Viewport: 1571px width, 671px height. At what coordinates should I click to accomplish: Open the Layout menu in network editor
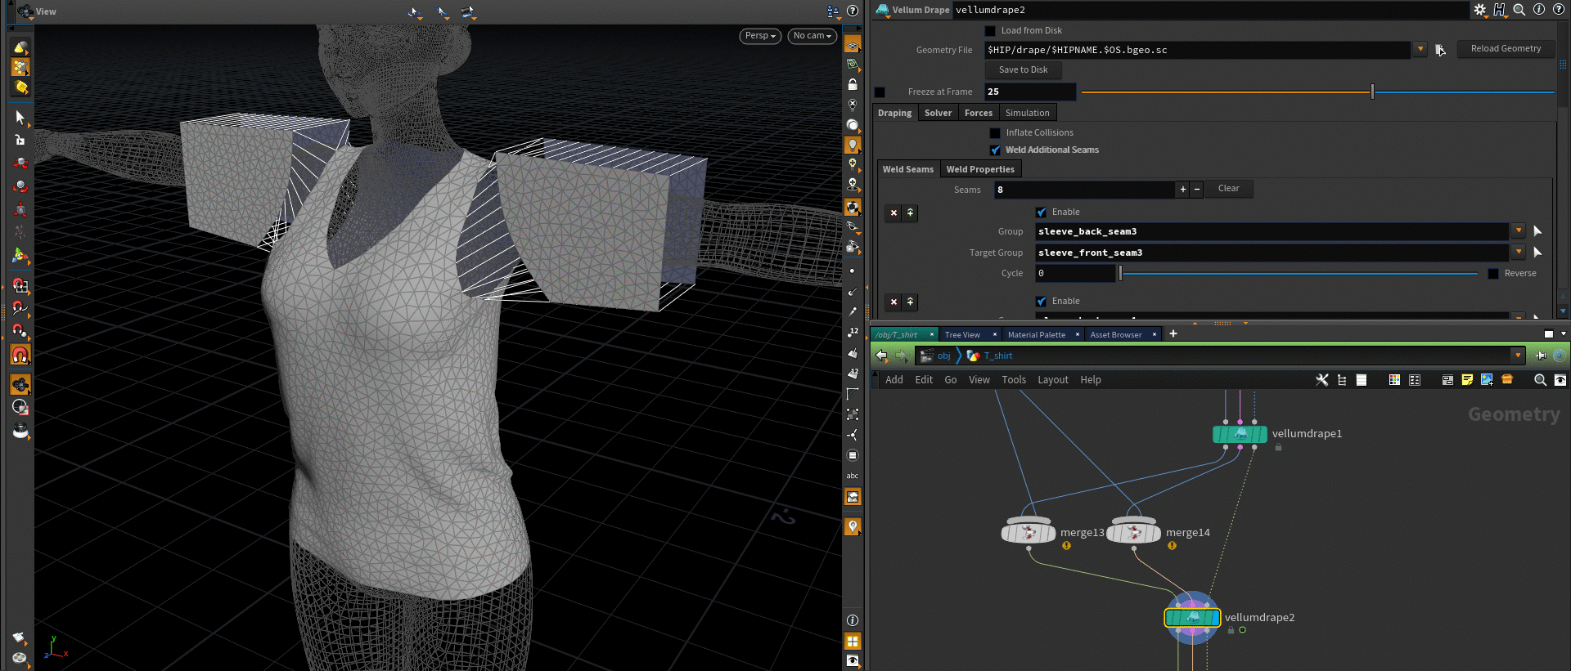[x=1053, y=380]
